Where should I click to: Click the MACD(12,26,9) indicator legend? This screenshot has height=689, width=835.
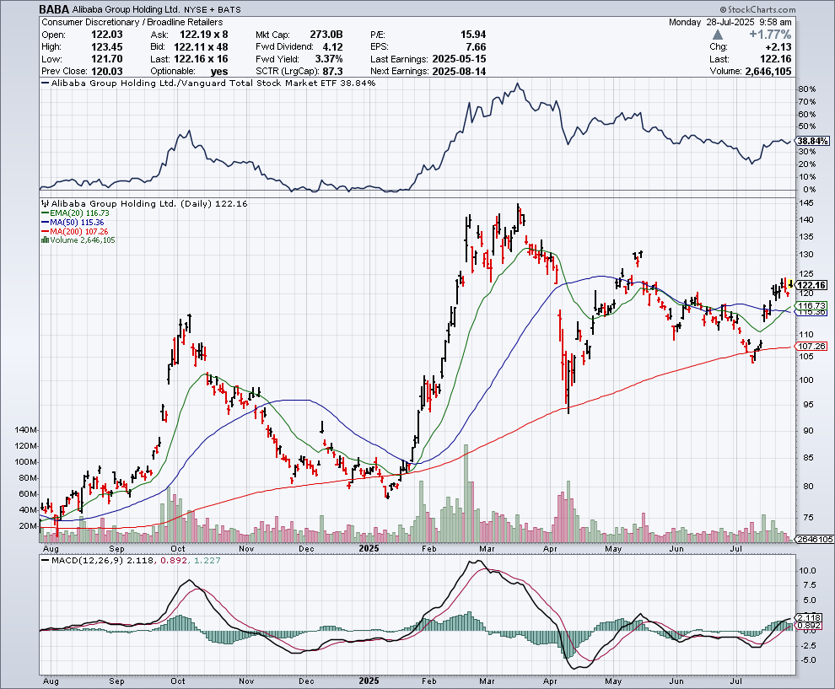(x=131, y=560)
